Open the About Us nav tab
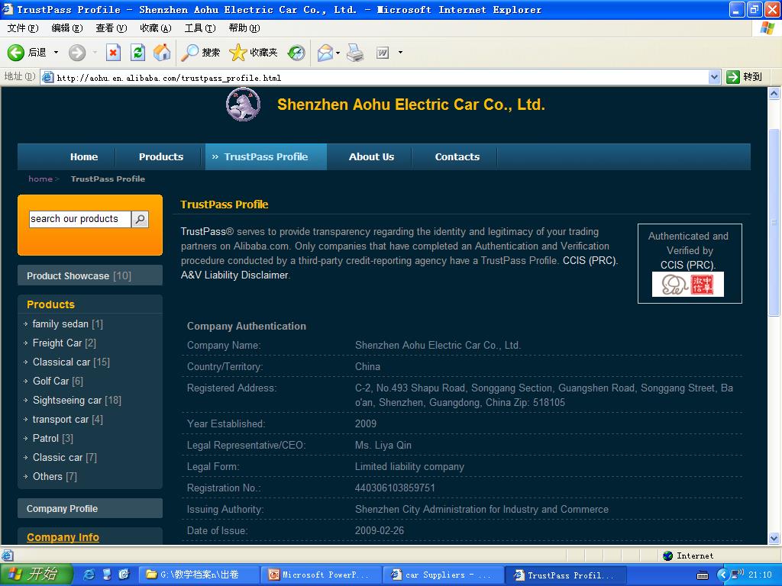 [x=372, y=157]
